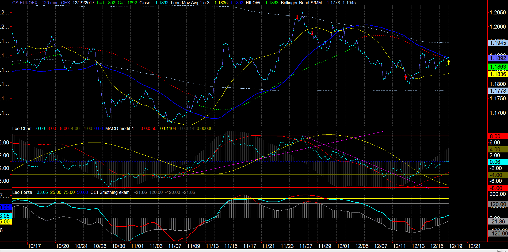Click the 10/17 date on time axis

pos(34,246)
